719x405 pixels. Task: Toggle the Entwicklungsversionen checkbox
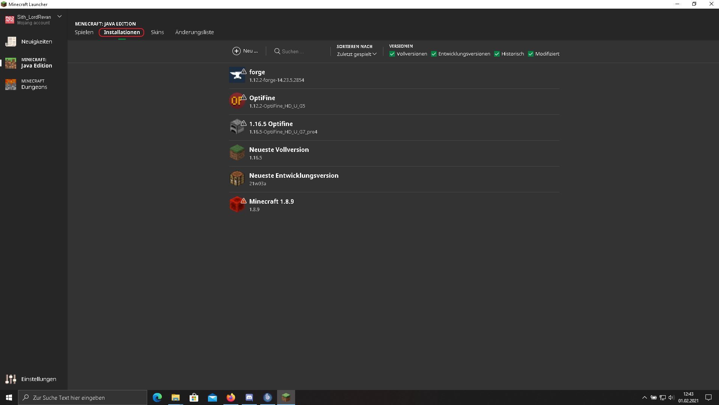click(434, 54)
